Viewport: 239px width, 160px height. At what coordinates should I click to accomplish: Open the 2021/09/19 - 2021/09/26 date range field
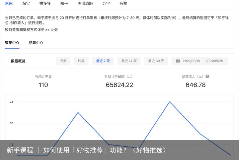coord(200,61)
